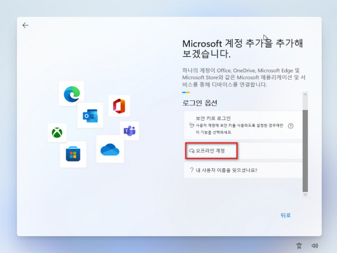Open the accessibility options icon
337x253 pixels.
[299, 246]
